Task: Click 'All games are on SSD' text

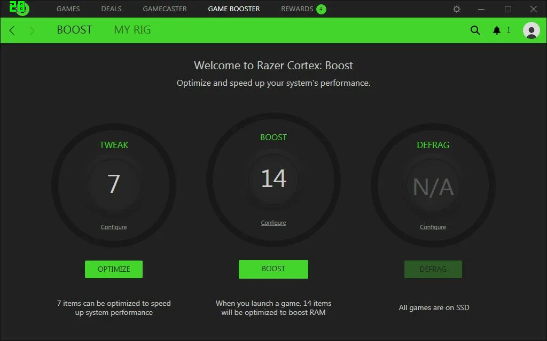Action: [x=434, y=307]
